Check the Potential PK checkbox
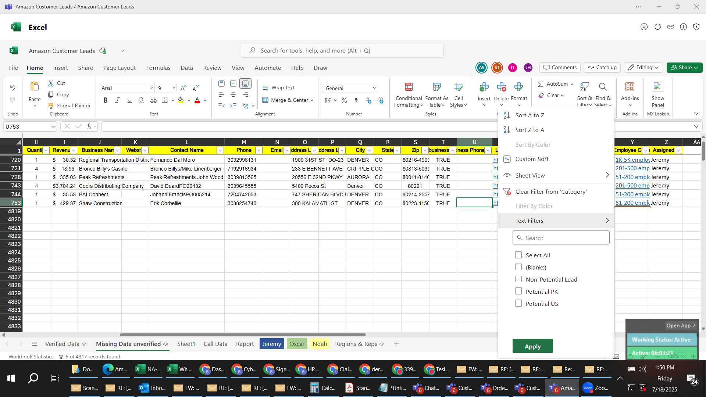This screenshot has width=706, height=397. 518,291
